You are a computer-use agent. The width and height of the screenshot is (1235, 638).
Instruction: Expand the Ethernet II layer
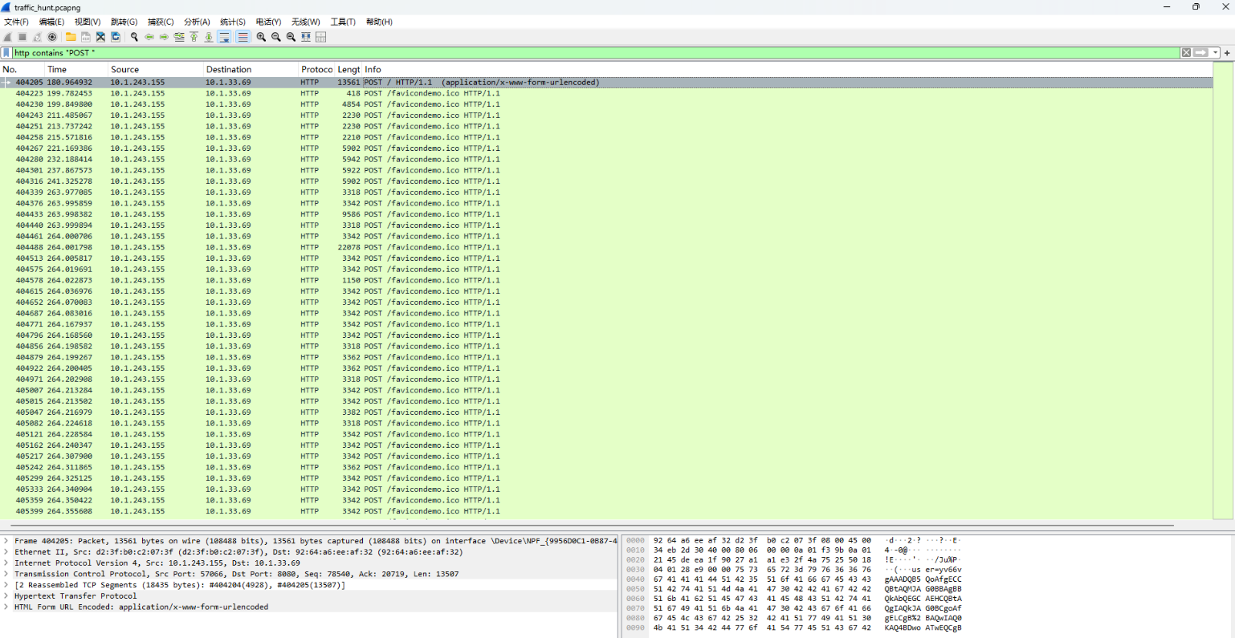(x=6, y=552)
